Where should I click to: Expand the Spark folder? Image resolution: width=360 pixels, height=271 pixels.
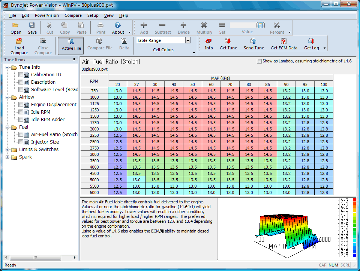pos(7,157)
